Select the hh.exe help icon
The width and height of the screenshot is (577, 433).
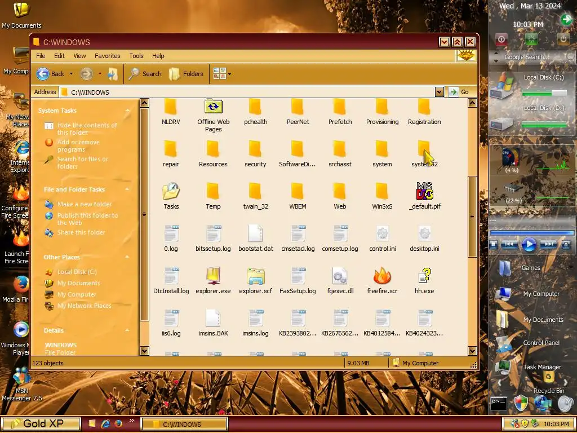(x=424, y=276)
